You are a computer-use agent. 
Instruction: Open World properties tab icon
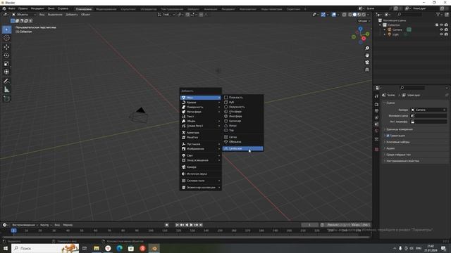coord(376,131)
